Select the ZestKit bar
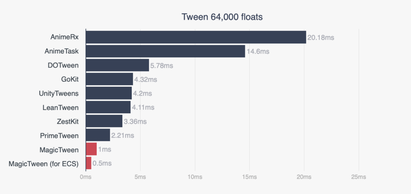Image resolution: width=411 pixels, height=194 pixels. point(104,121)
